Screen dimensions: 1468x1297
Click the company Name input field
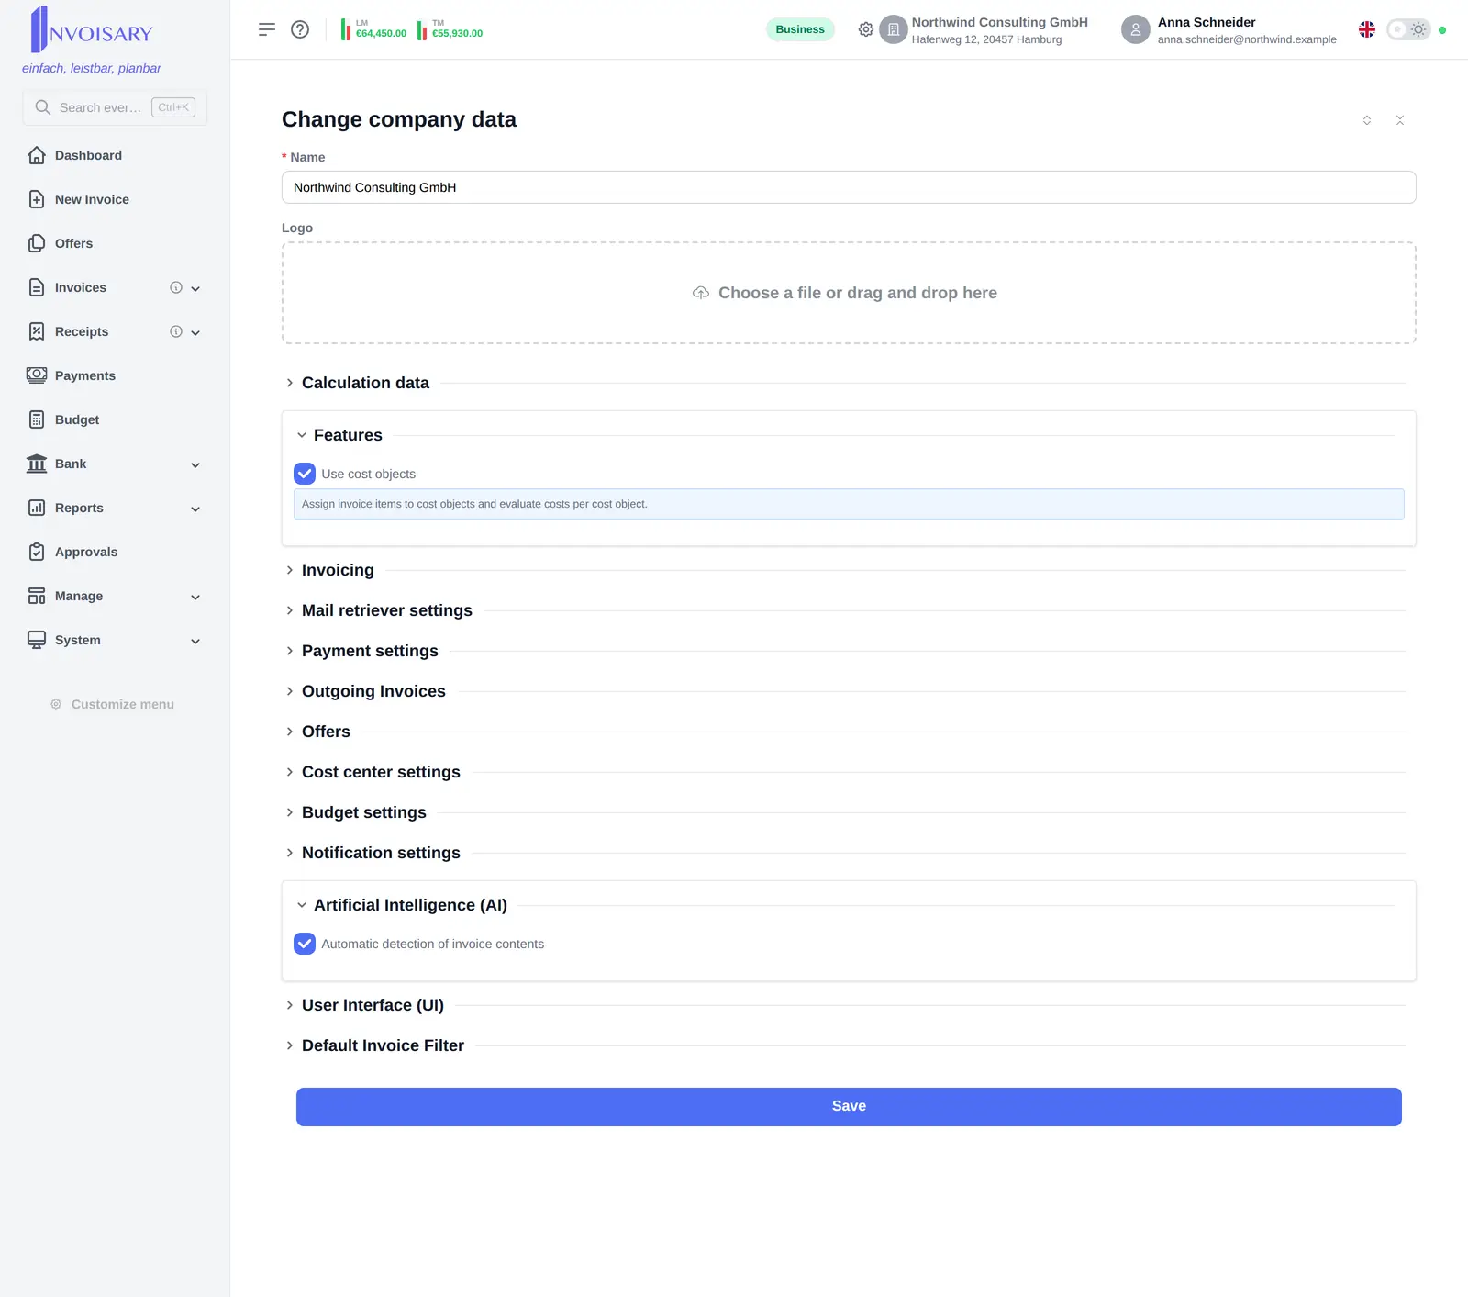click(849, 187)
